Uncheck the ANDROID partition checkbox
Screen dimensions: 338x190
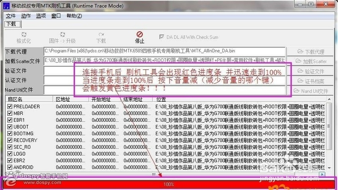coord(10,167)
